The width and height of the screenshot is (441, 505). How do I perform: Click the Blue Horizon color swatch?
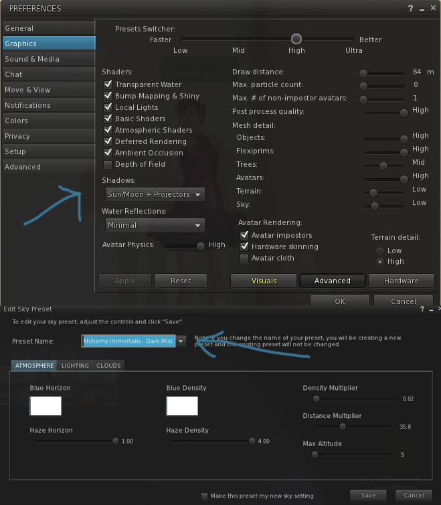[x=46, y=406]
